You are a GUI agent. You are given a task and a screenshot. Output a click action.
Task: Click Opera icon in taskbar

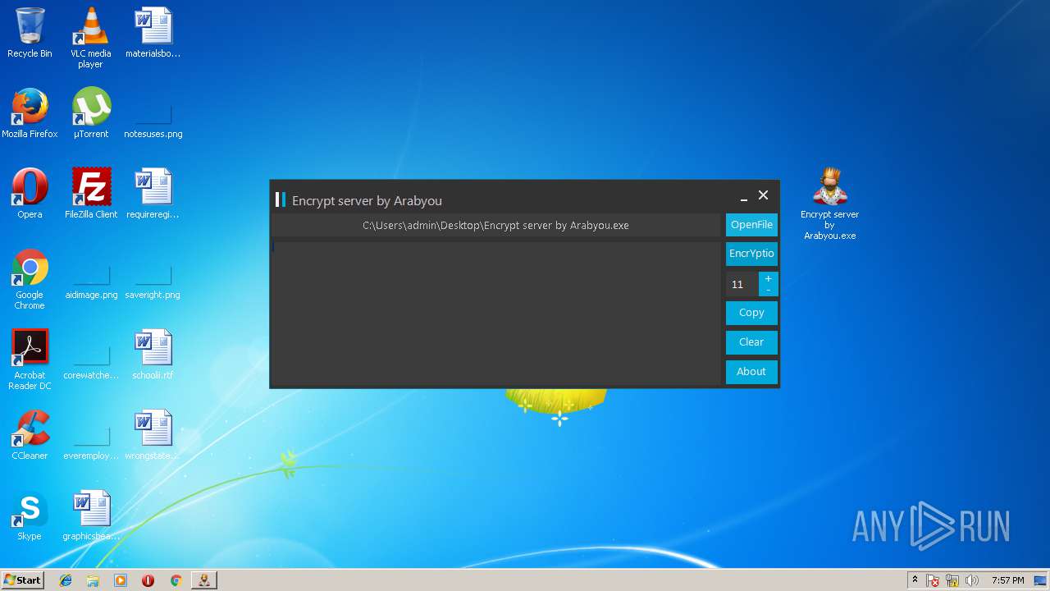[148, 580]
